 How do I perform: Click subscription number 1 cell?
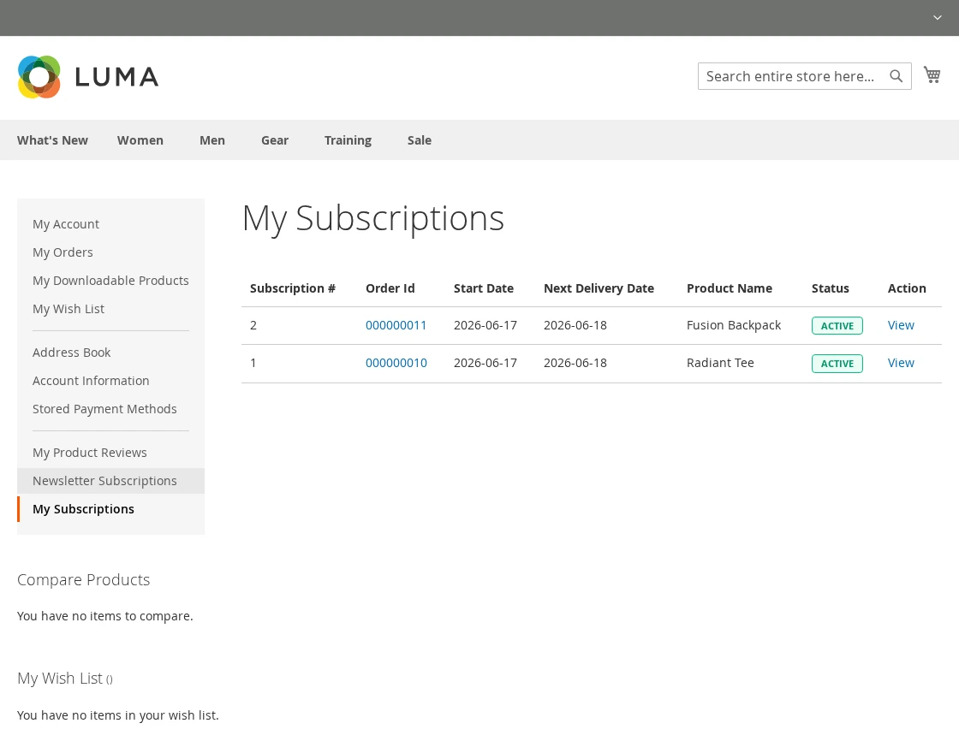point(253,363)
